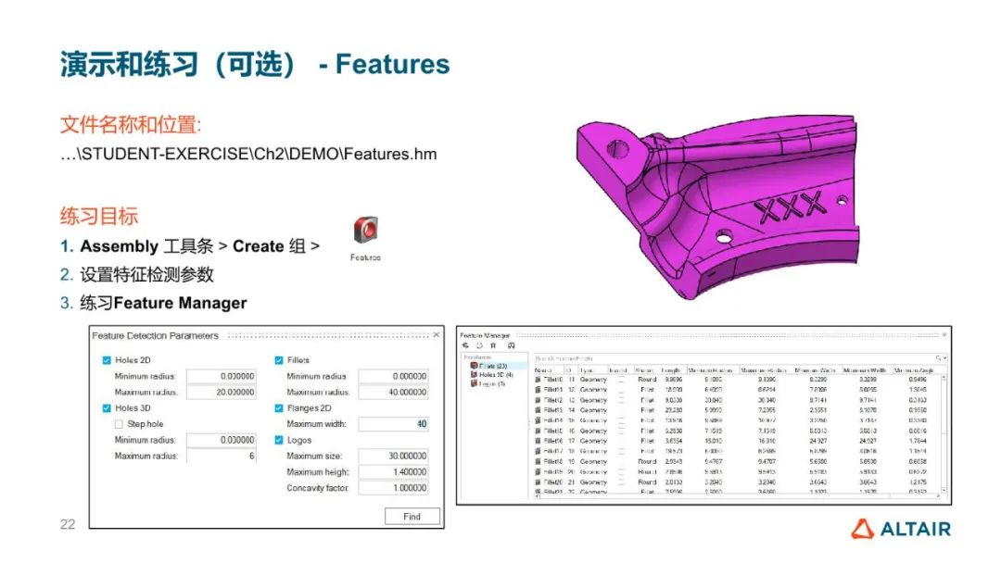Uncheck the Flanges 2D checkbox
The width and height of the screenshot is (1001, 563).
point(278,408)
